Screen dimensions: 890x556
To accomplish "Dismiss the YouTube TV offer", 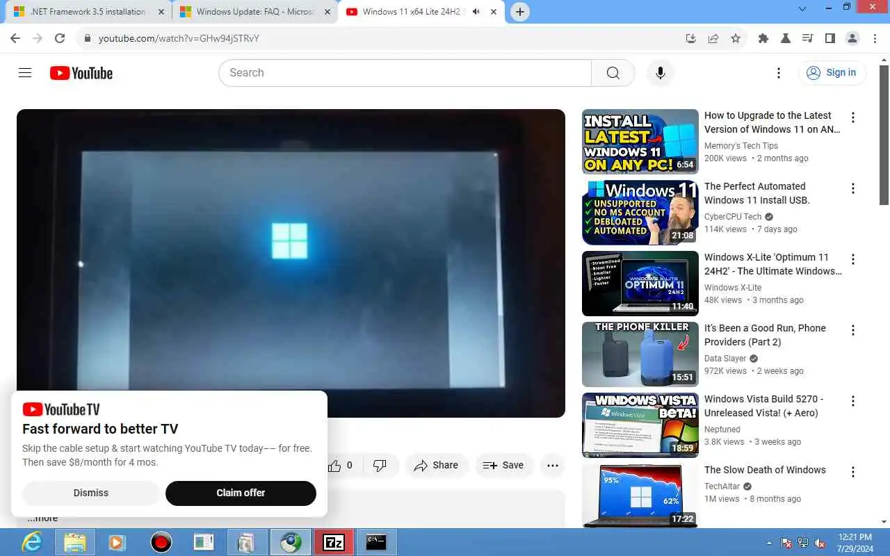I will [x=91, y=493].
